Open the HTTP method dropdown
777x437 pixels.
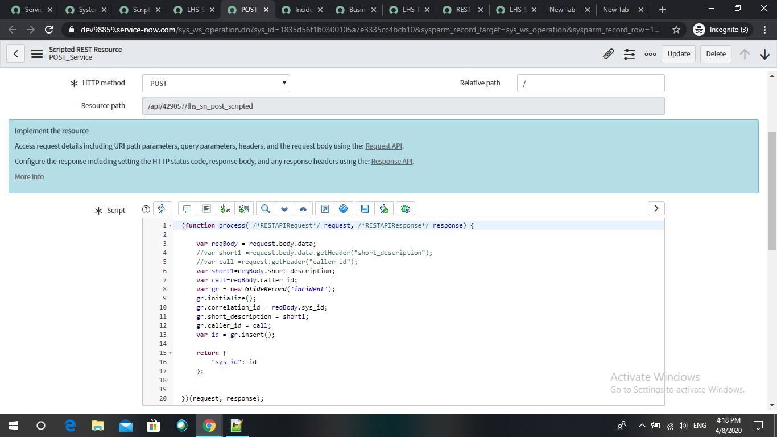pos(216,83)
